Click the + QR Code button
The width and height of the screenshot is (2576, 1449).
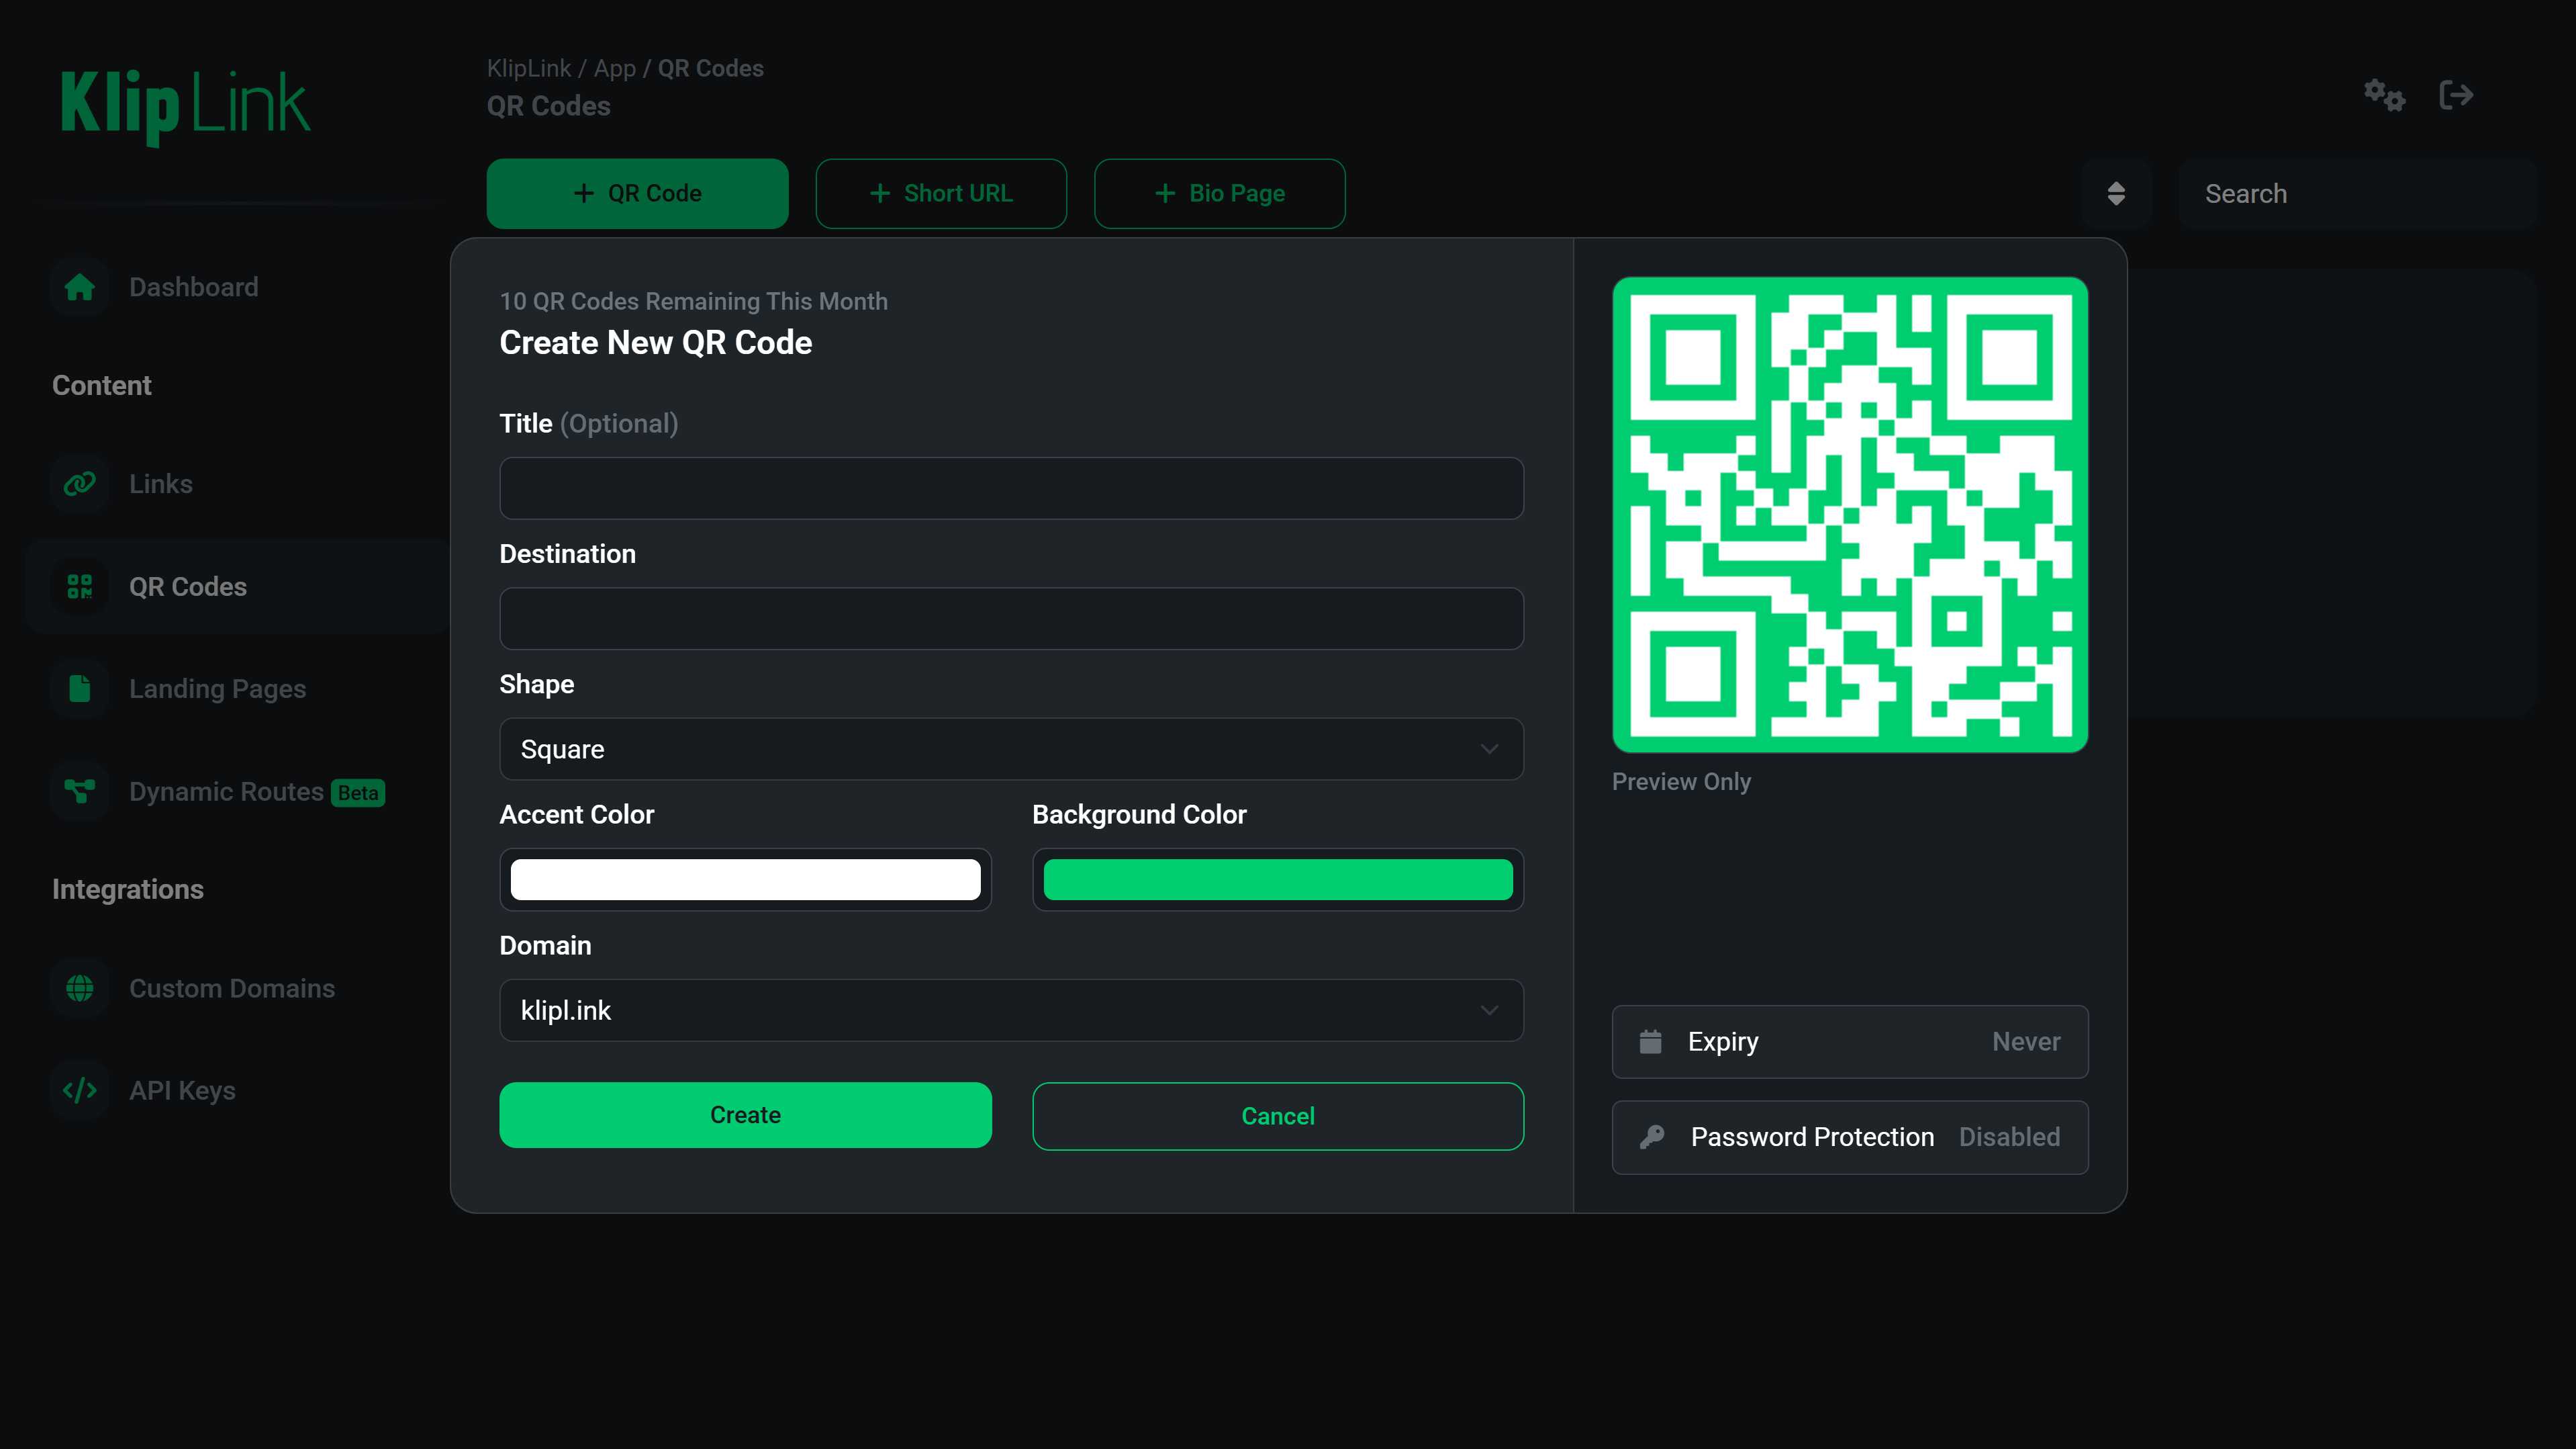click(637, 193)
